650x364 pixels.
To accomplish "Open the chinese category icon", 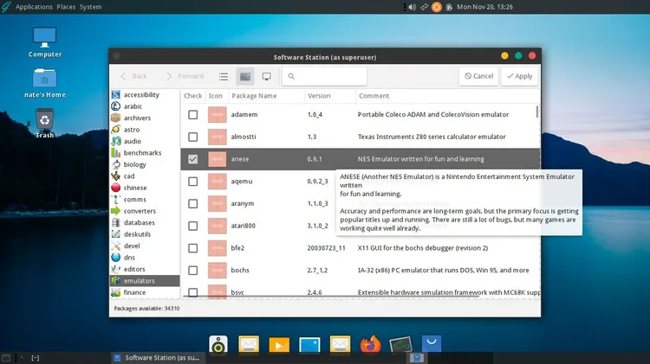I will (x=115, y=188).
